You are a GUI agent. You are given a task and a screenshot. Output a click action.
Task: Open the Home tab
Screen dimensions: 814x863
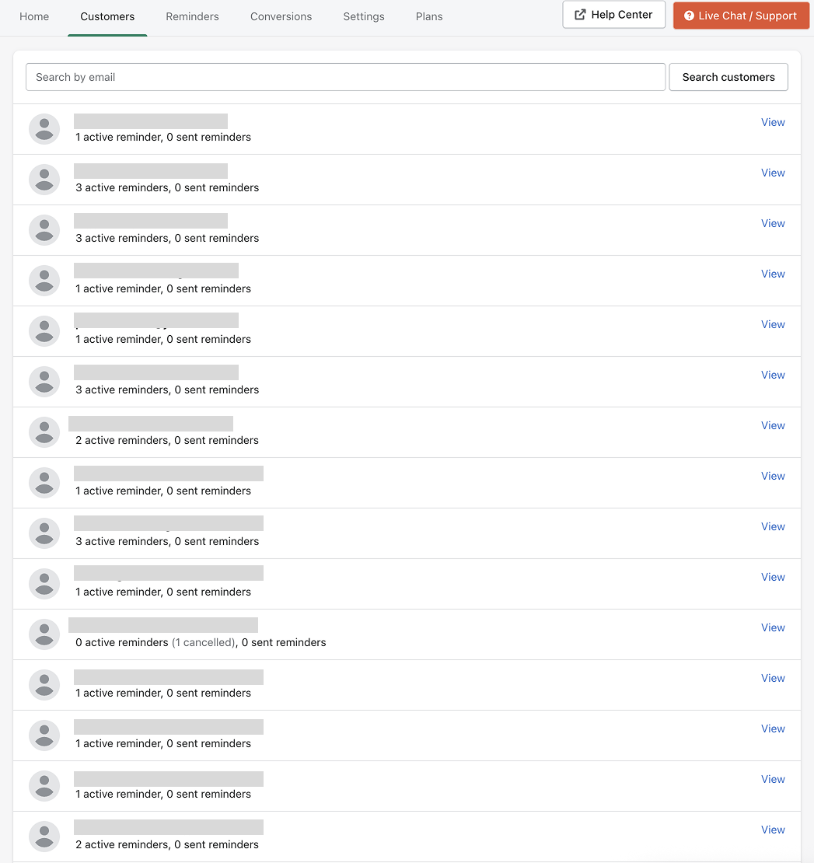click(34, 16)
